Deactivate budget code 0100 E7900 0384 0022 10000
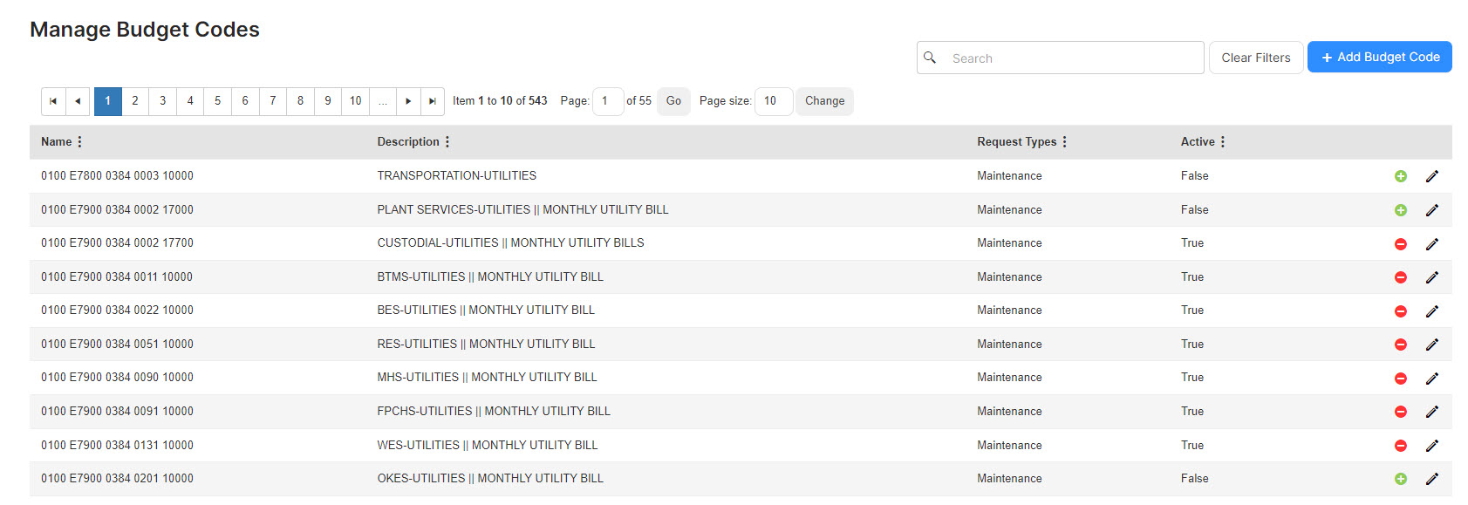The image size is (1468, 505). 1400,311
